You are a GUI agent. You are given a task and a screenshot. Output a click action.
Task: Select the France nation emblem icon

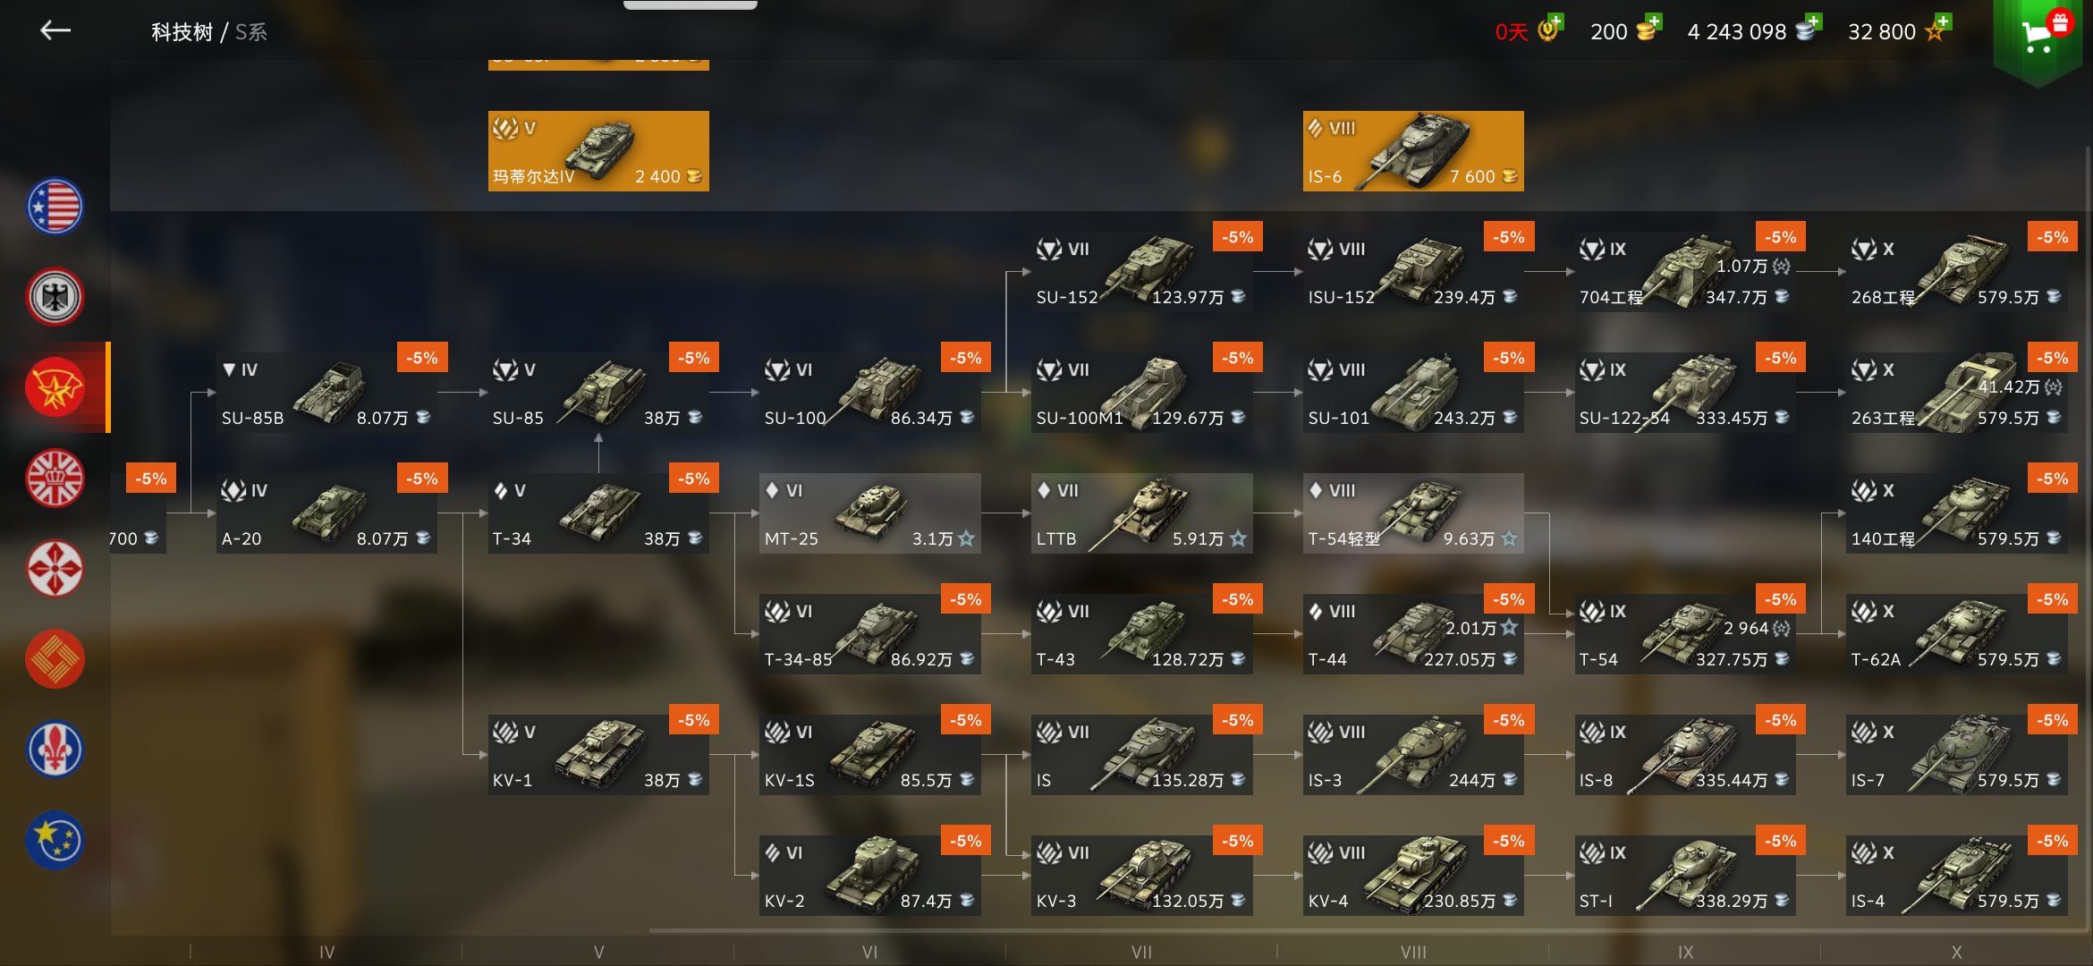point(55,750)
